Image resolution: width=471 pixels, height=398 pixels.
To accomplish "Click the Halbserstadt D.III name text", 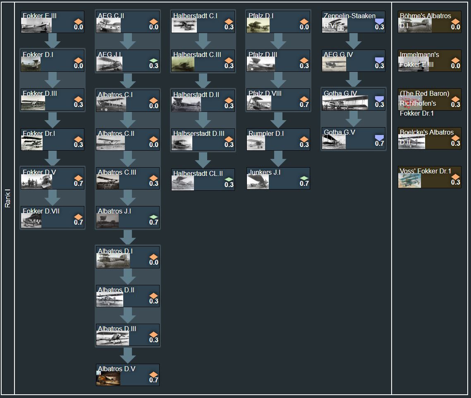I will pyautogui.click(x=199, y=133).
